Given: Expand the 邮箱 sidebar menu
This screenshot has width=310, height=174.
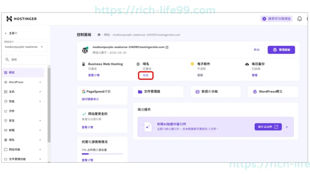Looking at the screenshot, I should (x=40, y=130).
